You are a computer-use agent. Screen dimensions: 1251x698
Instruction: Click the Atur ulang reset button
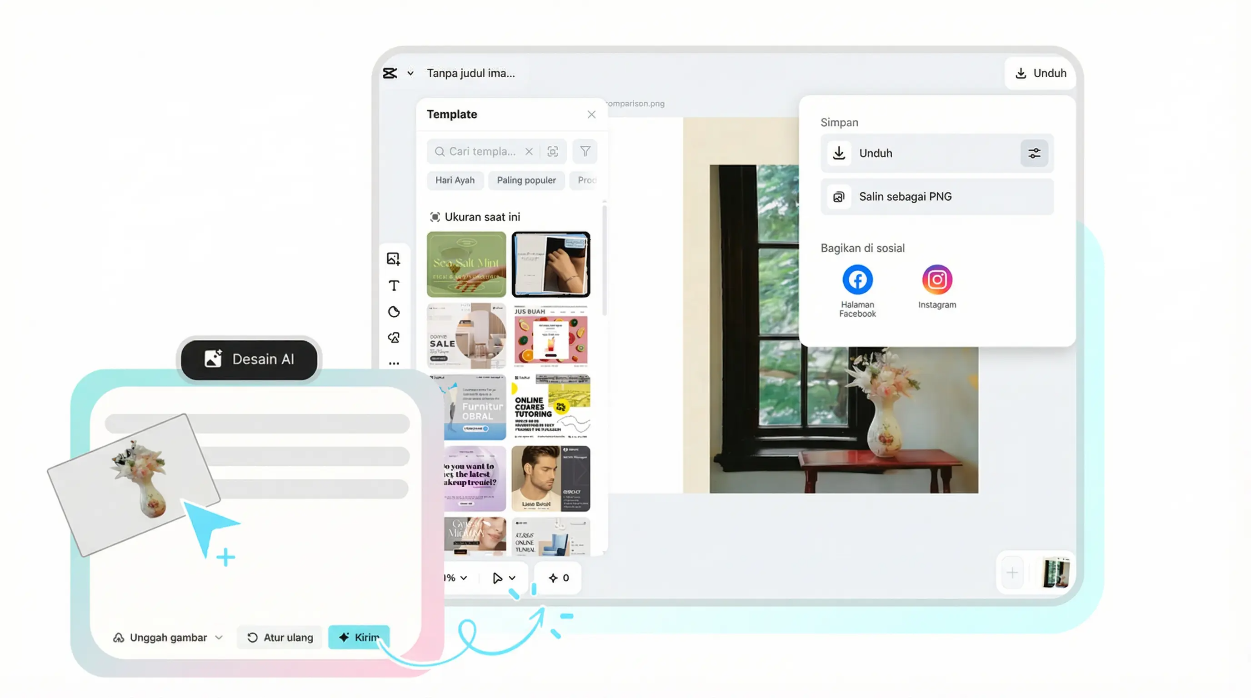(280, 637)
